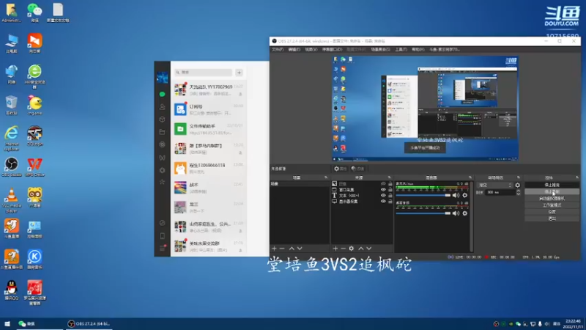Open Windows Start button on taskbar
Image resolution: width=586 pixels, height=330 pixels.
pos(7,323)
